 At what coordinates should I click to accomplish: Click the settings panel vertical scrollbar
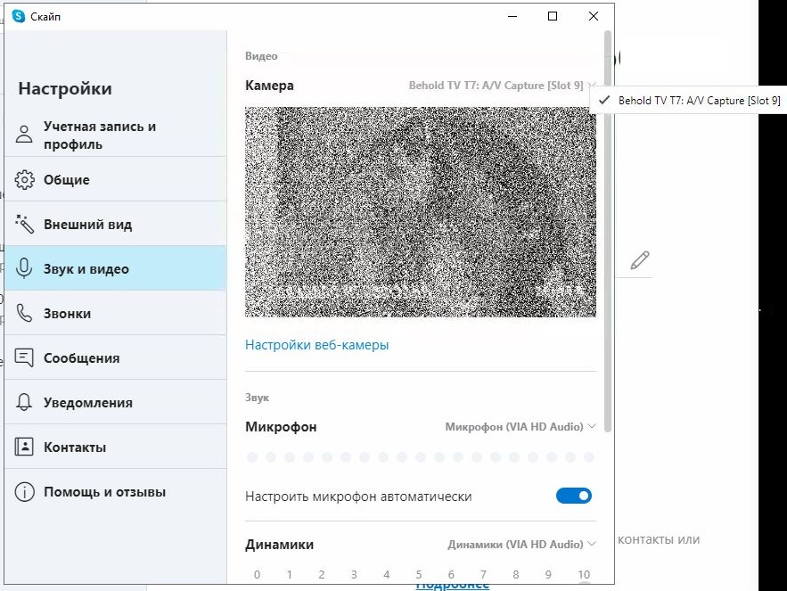click(608, 232)
